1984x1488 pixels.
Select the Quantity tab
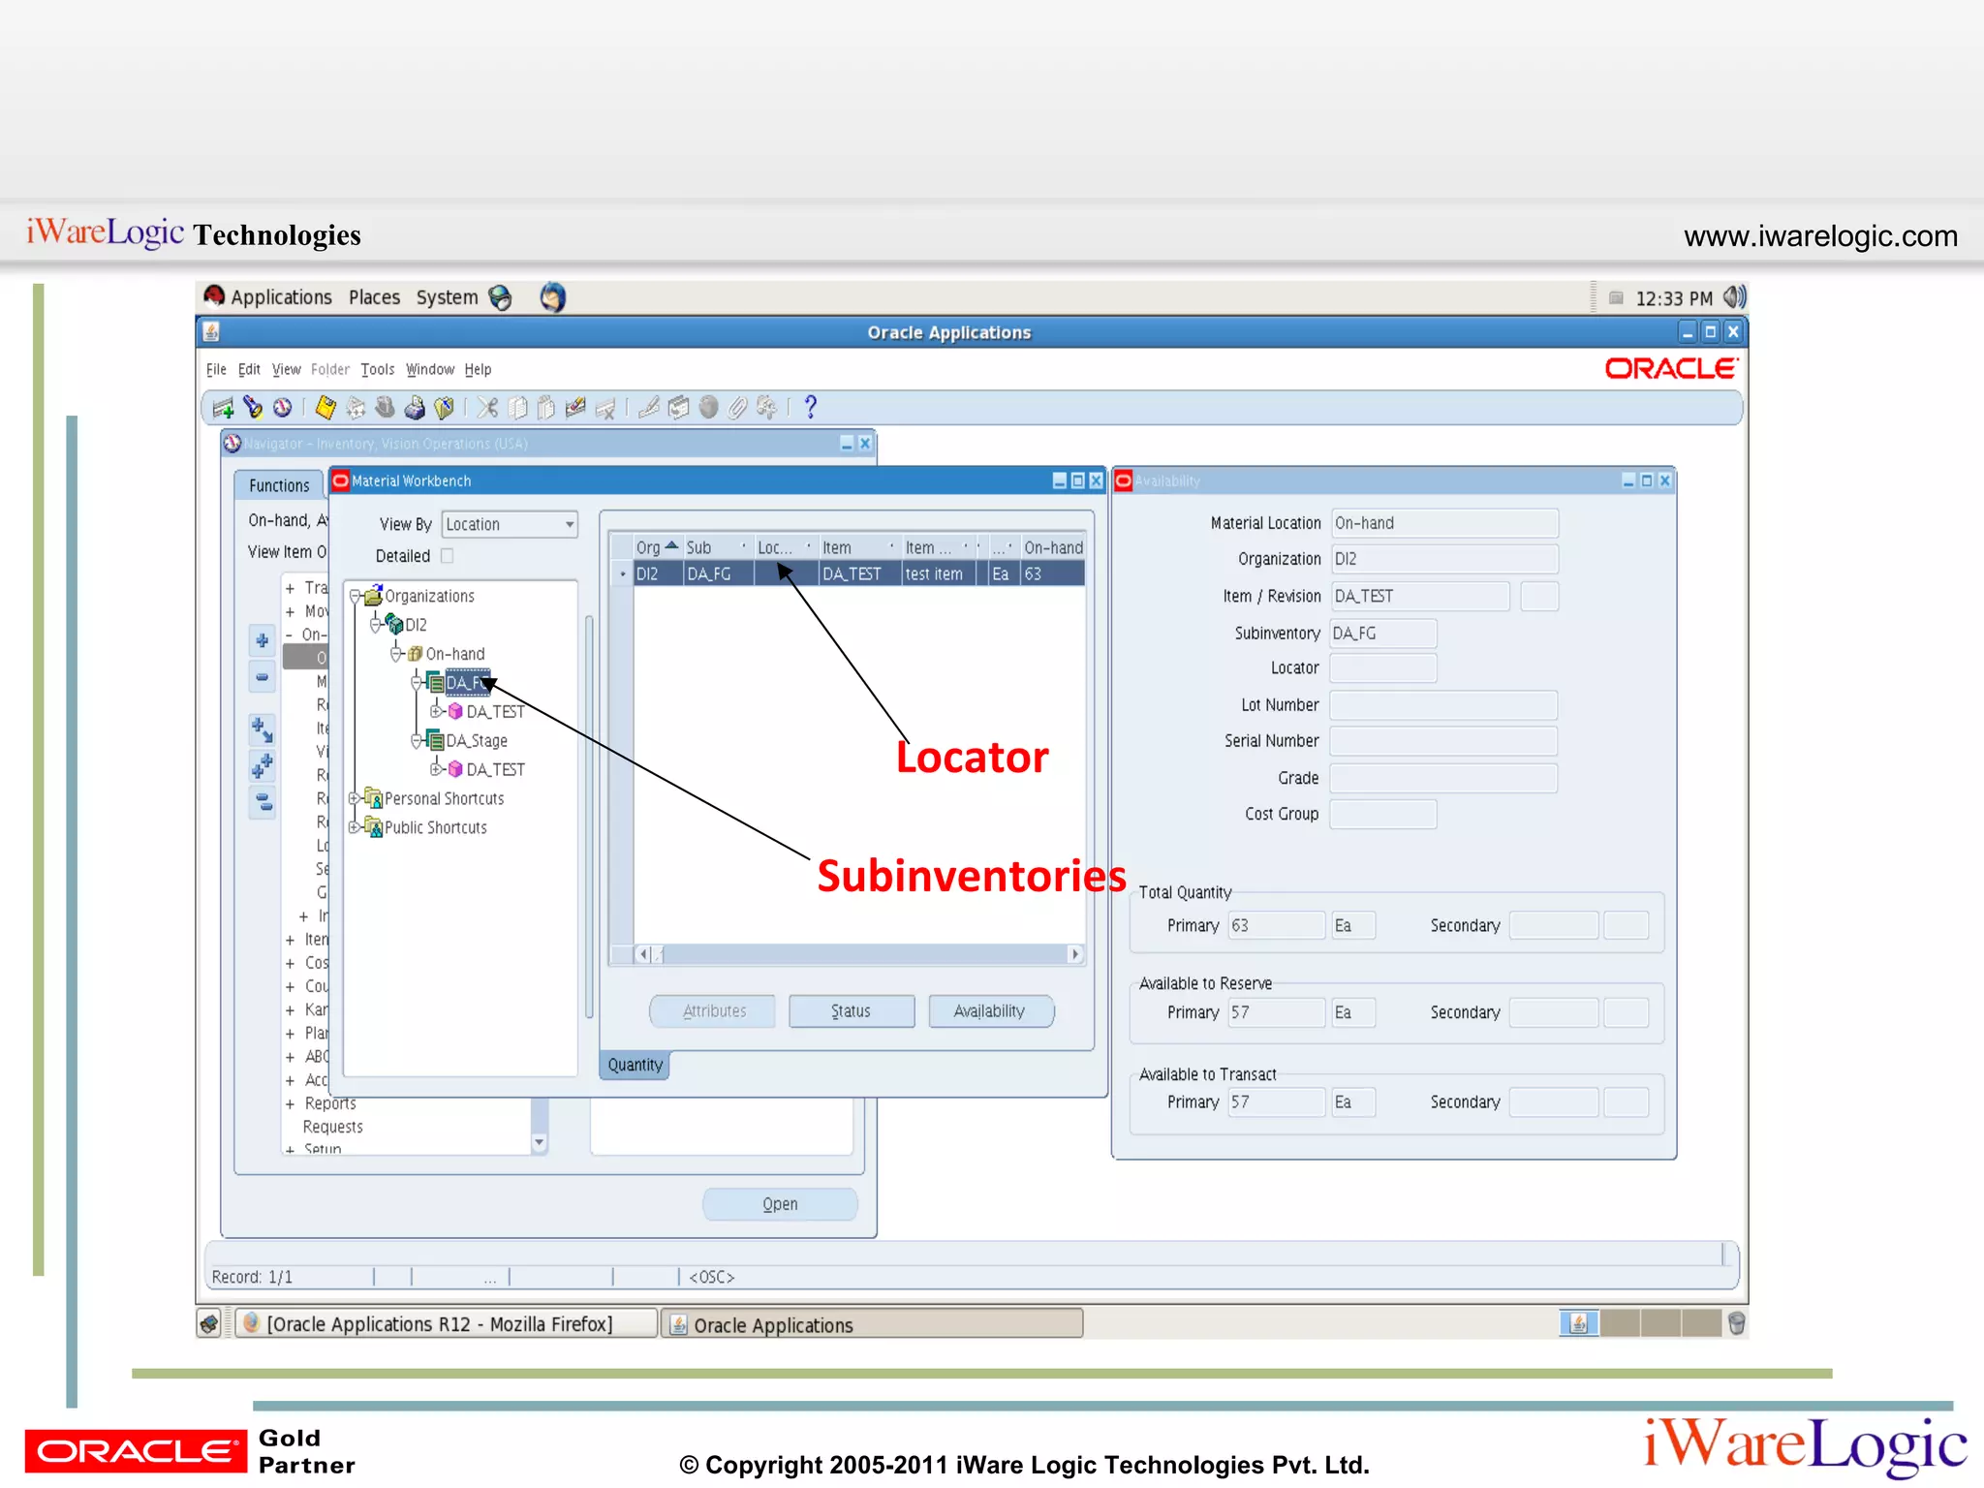point(635,1065)
